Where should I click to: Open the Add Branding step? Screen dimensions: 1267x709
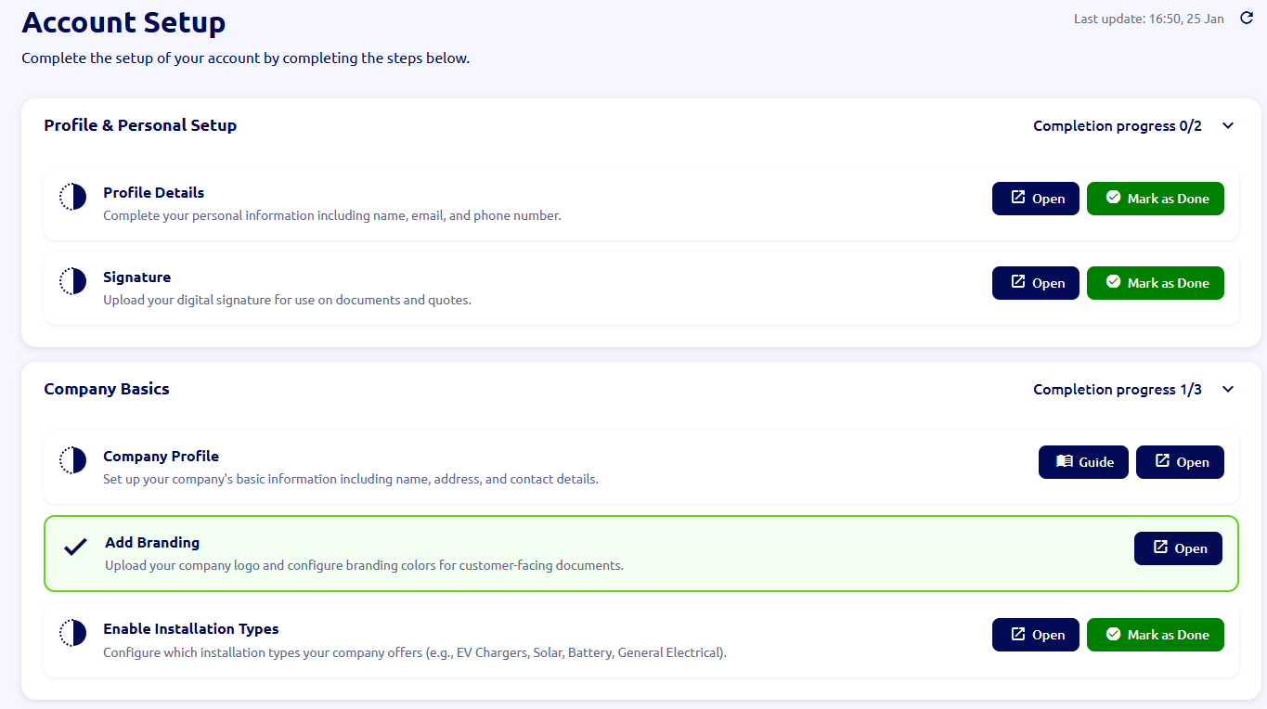point(1178,548)
